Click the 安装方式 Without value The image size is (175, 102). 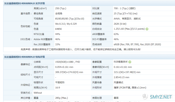point(38,93)
